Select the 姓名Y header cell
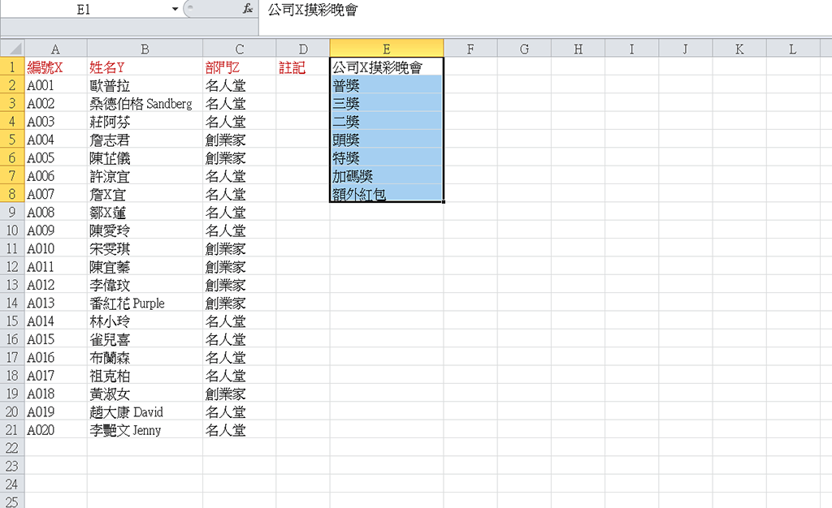 (x=145, y=66)
